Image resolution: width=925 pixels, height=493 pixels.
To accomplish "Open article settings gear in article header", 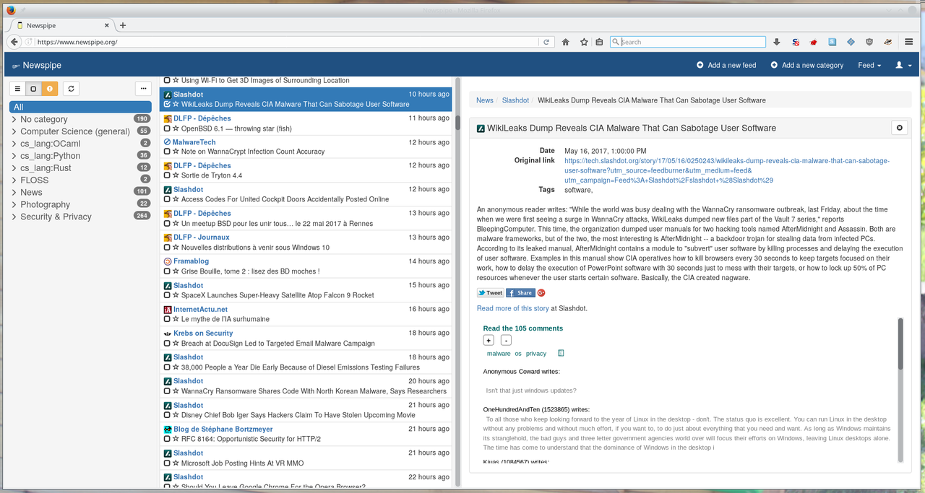I will [900, 128].
